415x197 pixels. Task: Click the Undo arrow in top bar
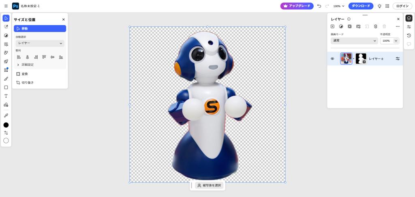coord(319,6)
